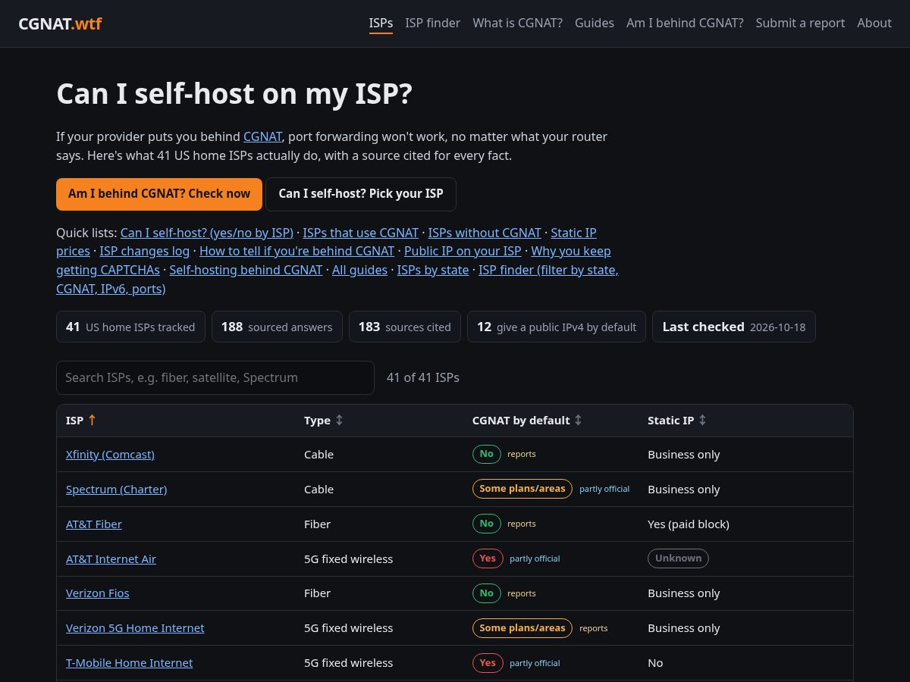Open Static IP prices link
Image resolution: width=910 pixels, height=682 pixels.
[x=573, y=233]
